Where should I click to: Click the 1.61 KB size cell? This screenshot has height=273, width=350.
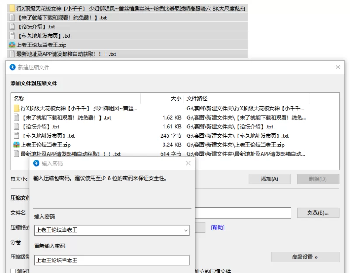click(x=171, y=127)
